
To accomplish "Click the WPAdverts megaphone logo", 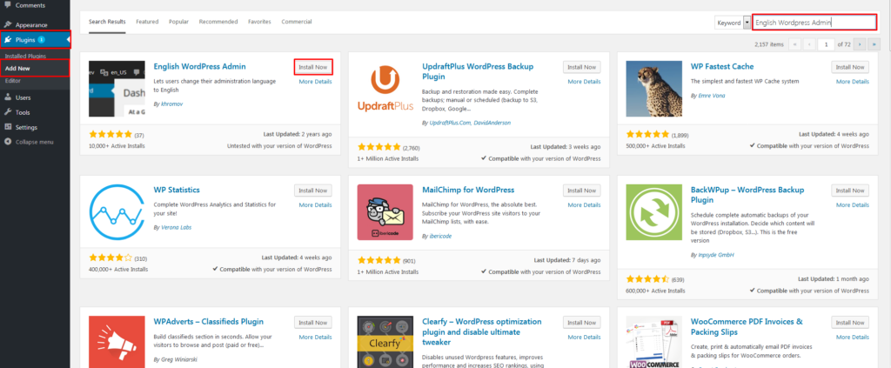I will (x=117, y=343).
